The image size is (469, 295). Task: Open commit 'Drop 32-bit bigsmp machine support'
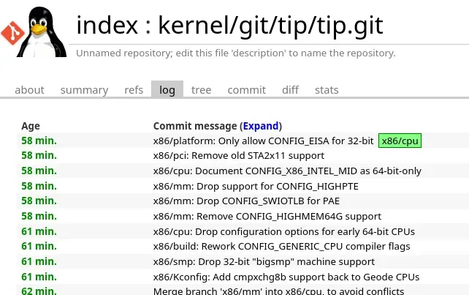pyautogui.click(x=264, y=262)
